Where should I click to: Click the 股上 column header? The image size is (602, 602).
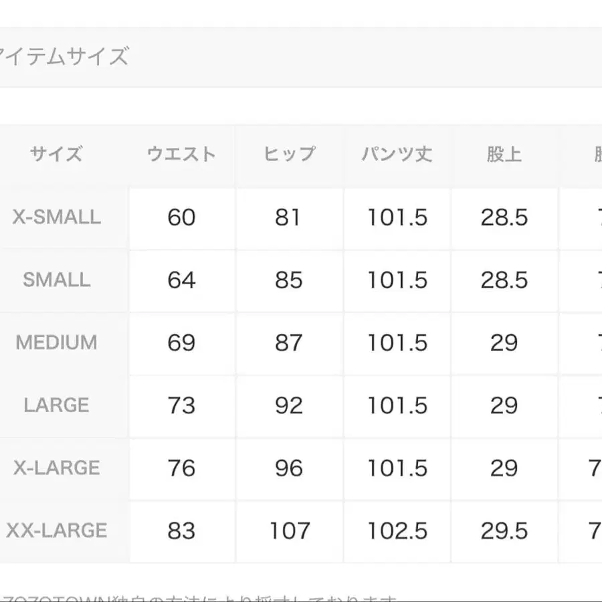(x=504, y=155)
